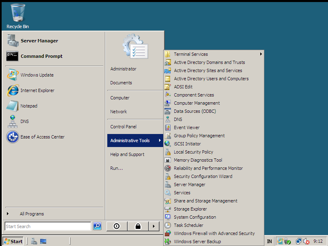Open Windows Firewall with Advanced Security icon
The height and width of the screenshot is (246, 328).
click(x=168, y=233)
